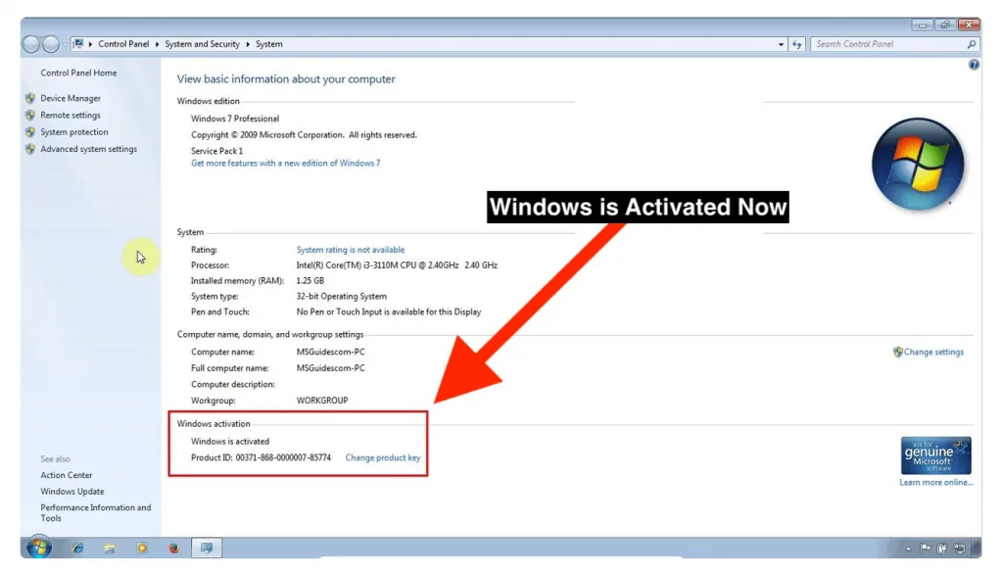
Task: Open System rating is not available link
Action: [x=350, y=250]
